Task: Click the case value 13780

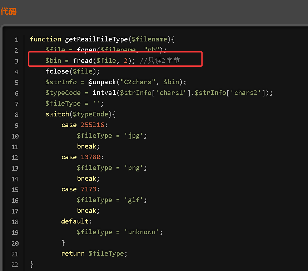Action: [x=90, y=157]
